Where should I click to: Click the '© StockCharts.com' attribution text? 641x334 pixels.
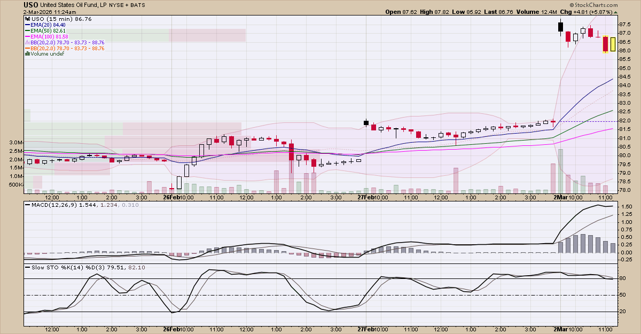[595, 6]
